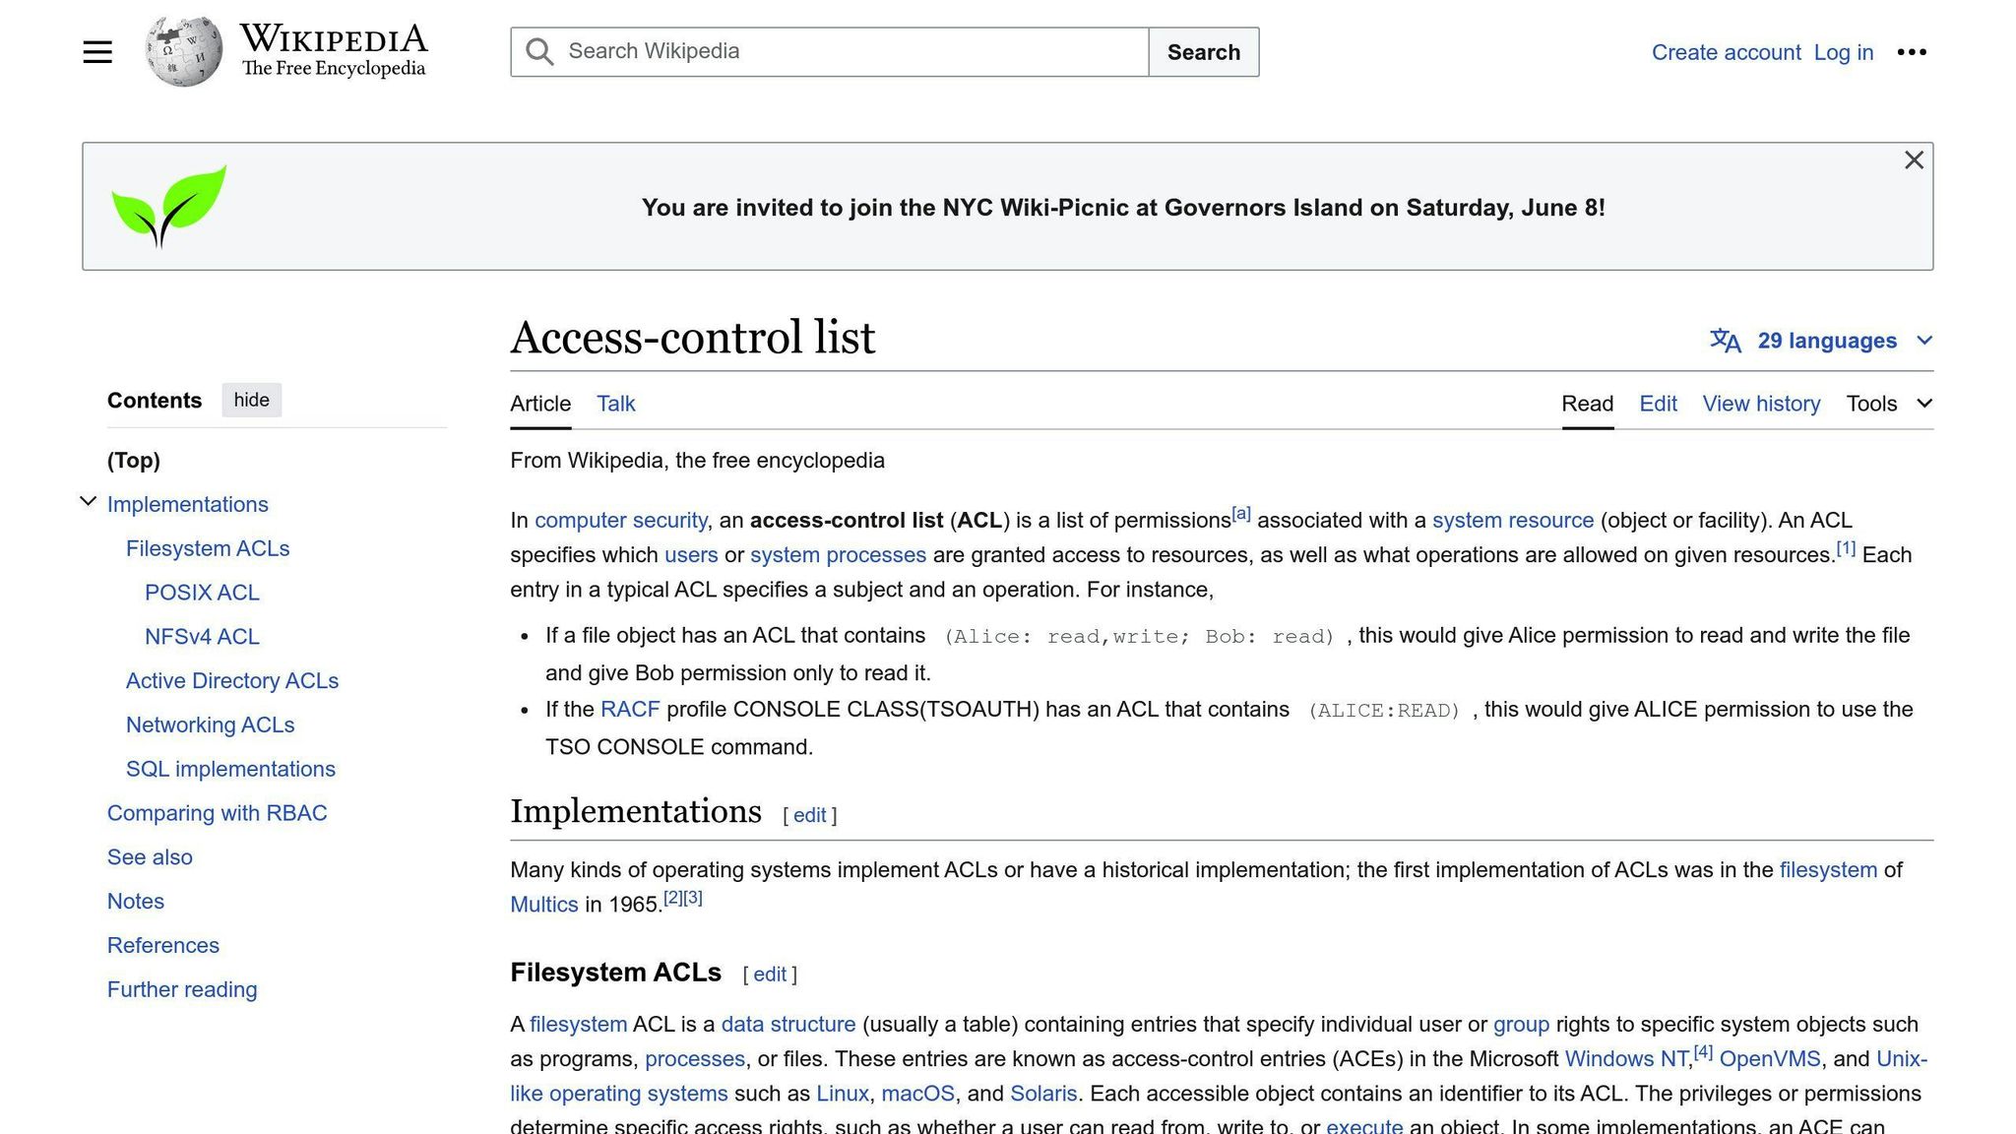Viewport: 2016px width, 1134px height.
Task: Collapse the Implementations section in Contents
Action: point(88,501)
